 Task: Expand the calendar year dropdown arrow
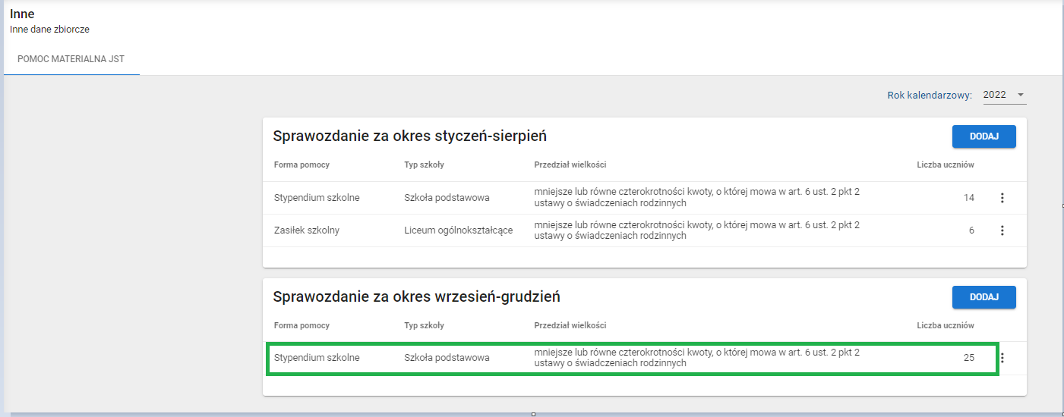(x=1021, y=95)
